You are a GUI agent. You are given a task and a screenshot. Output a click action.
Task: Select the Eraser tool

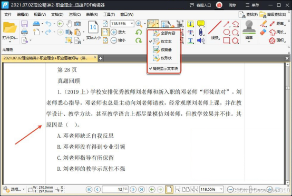[x=263, y=32]
